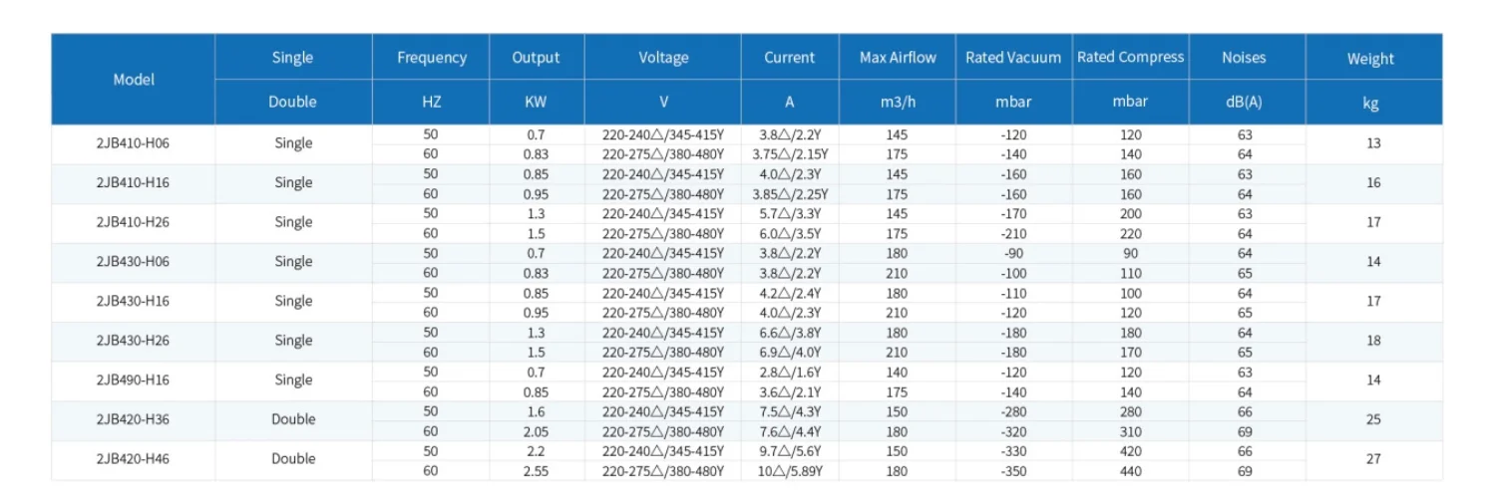Select the Frequency column header
This screenshot has width=1496, height=503.
point(431,58)
